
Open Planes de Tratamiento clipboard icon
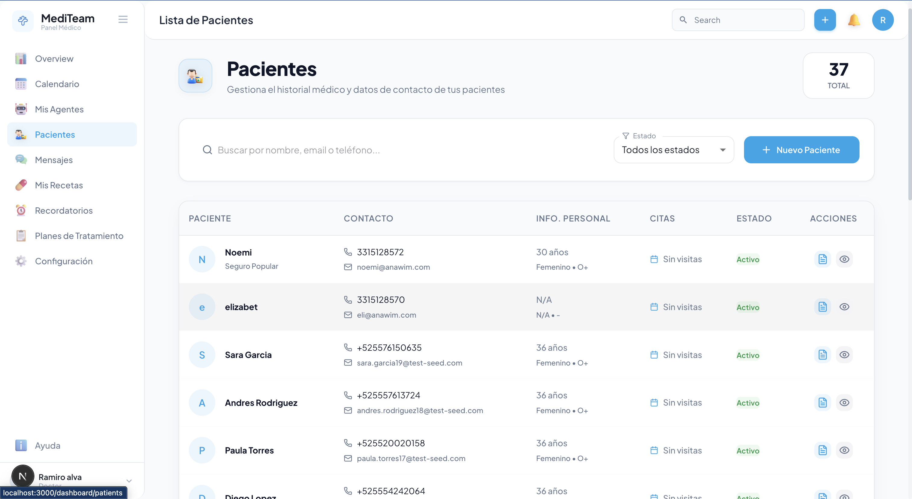(21, 236)
